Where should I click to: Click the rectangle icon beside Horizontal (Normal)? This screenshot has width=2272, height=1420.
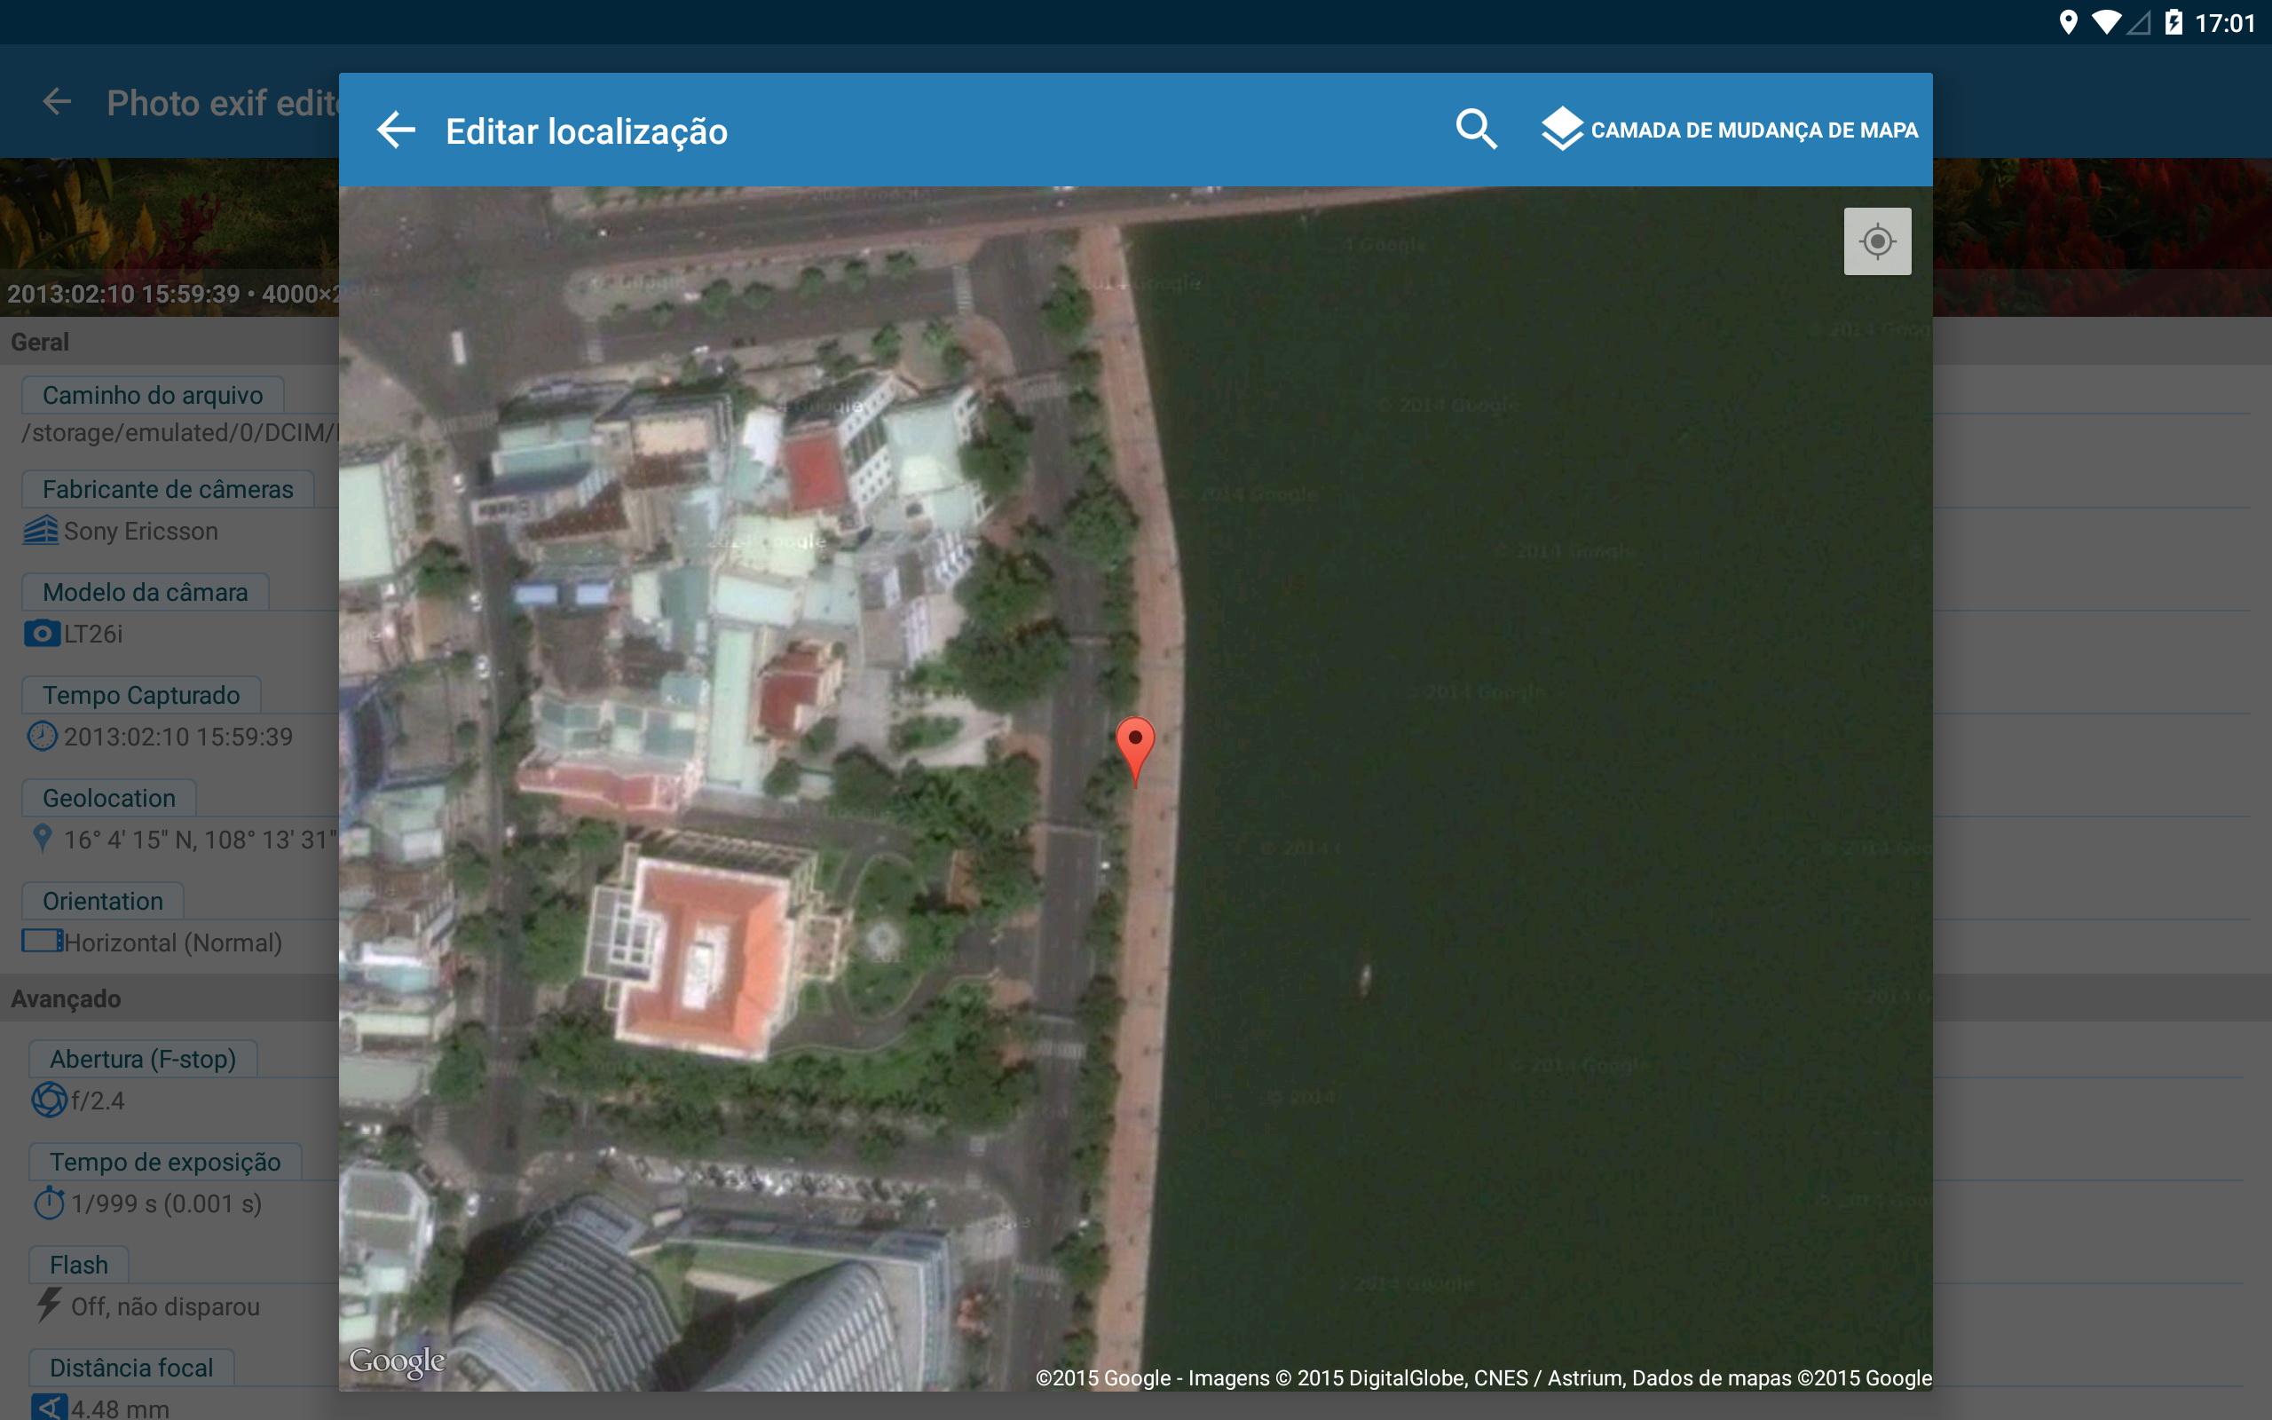point(43,941)
